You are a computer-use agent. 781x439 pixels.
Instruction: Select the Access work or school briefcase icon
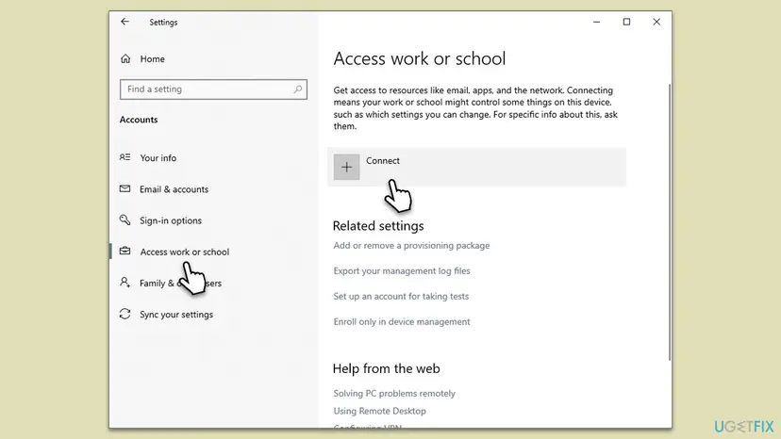[125, 252]
